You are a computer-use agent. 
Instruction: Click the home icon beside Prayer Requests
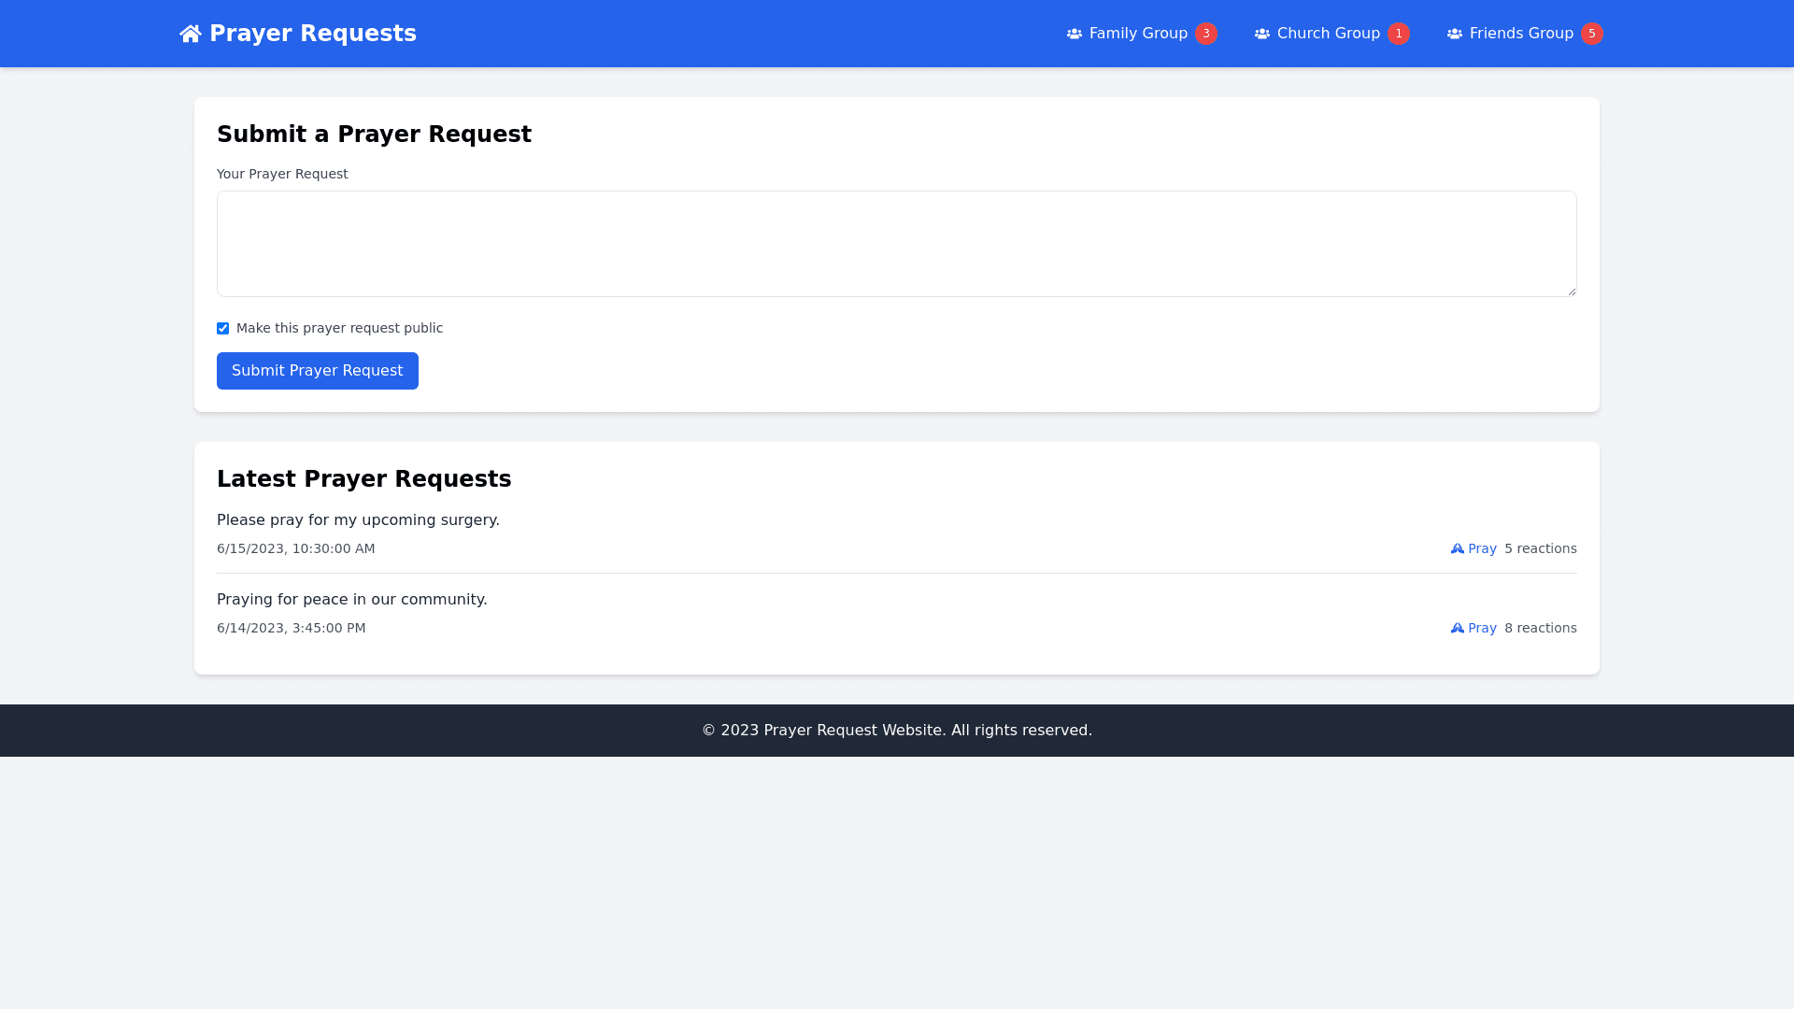coord(191,34)
